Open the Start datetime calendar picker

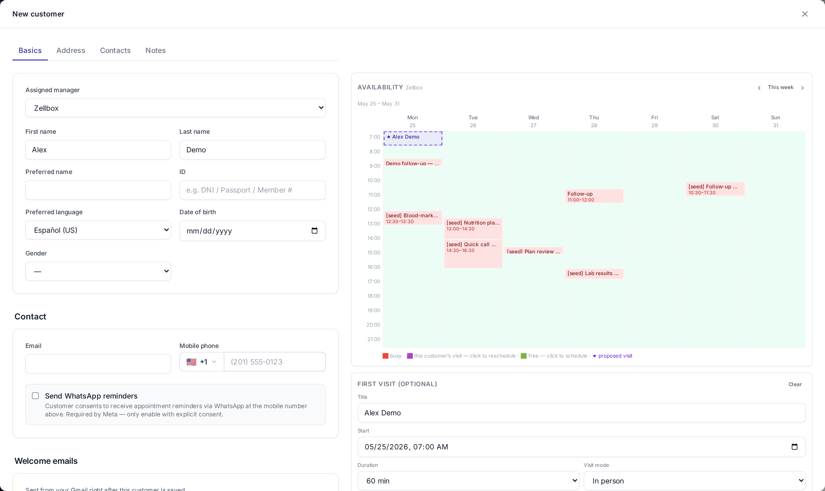click(x=794, y=447)
